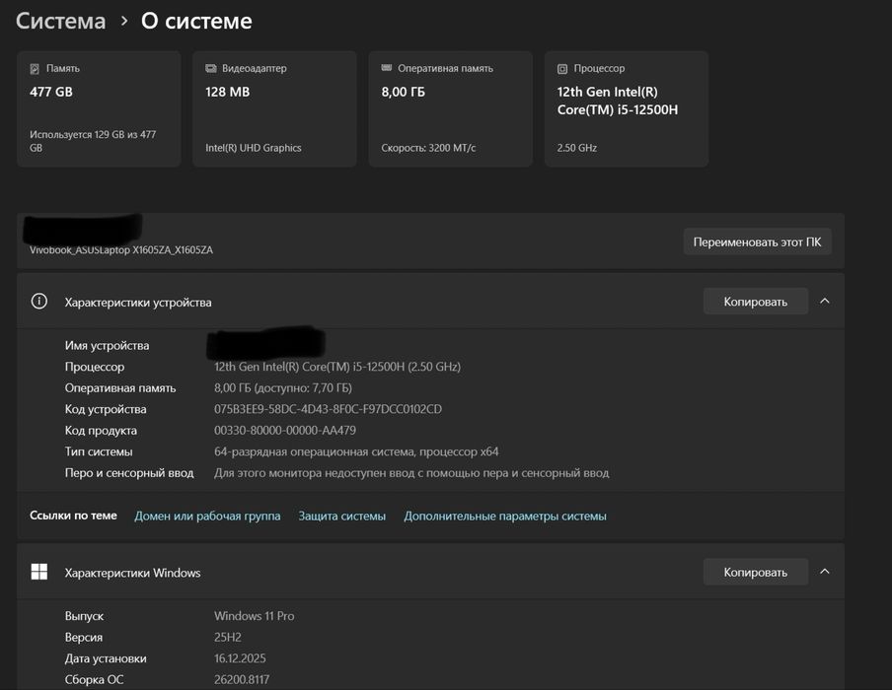Image resolution: width=892 pixels, height=690 pixels.
Task: Click Код продукта label
Action: coord(101,430)
